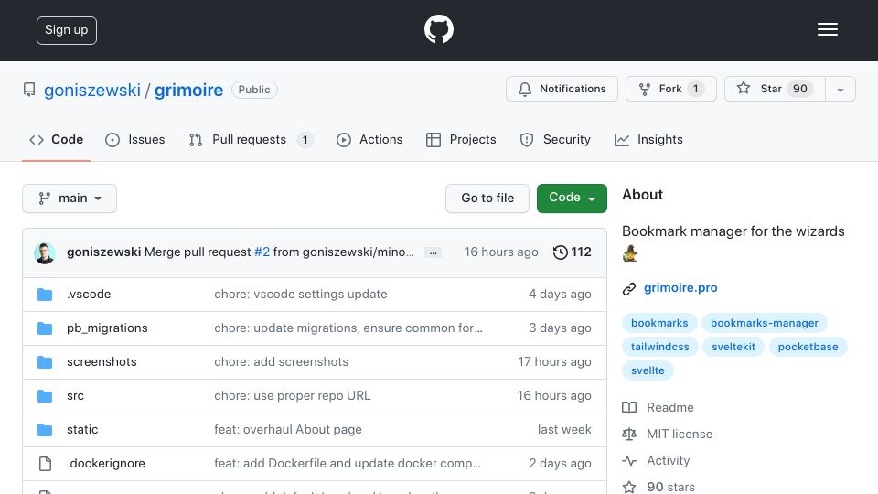The width and height of the screenshot is (878, 494).
Task: Go to the Actions tab
Action: click(x=369, y=139)
